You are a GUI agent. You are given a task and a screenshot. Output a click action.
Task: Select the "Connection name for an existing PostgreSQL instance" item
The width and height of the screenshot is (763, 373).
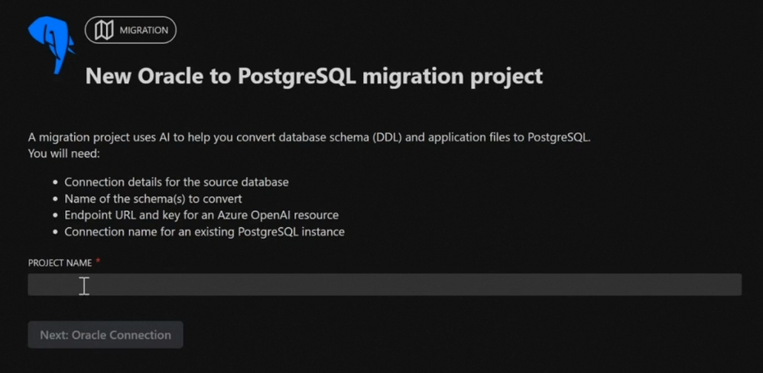click(204, 231)
